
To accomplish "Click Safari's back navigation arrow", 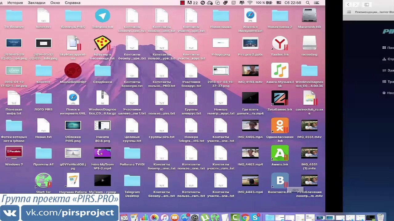I will point(348,5).
